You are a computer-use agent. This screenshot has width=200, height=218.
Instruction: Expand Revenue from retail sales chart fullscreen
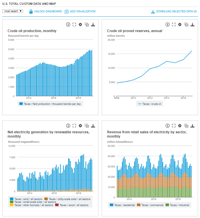pos(174,126)
